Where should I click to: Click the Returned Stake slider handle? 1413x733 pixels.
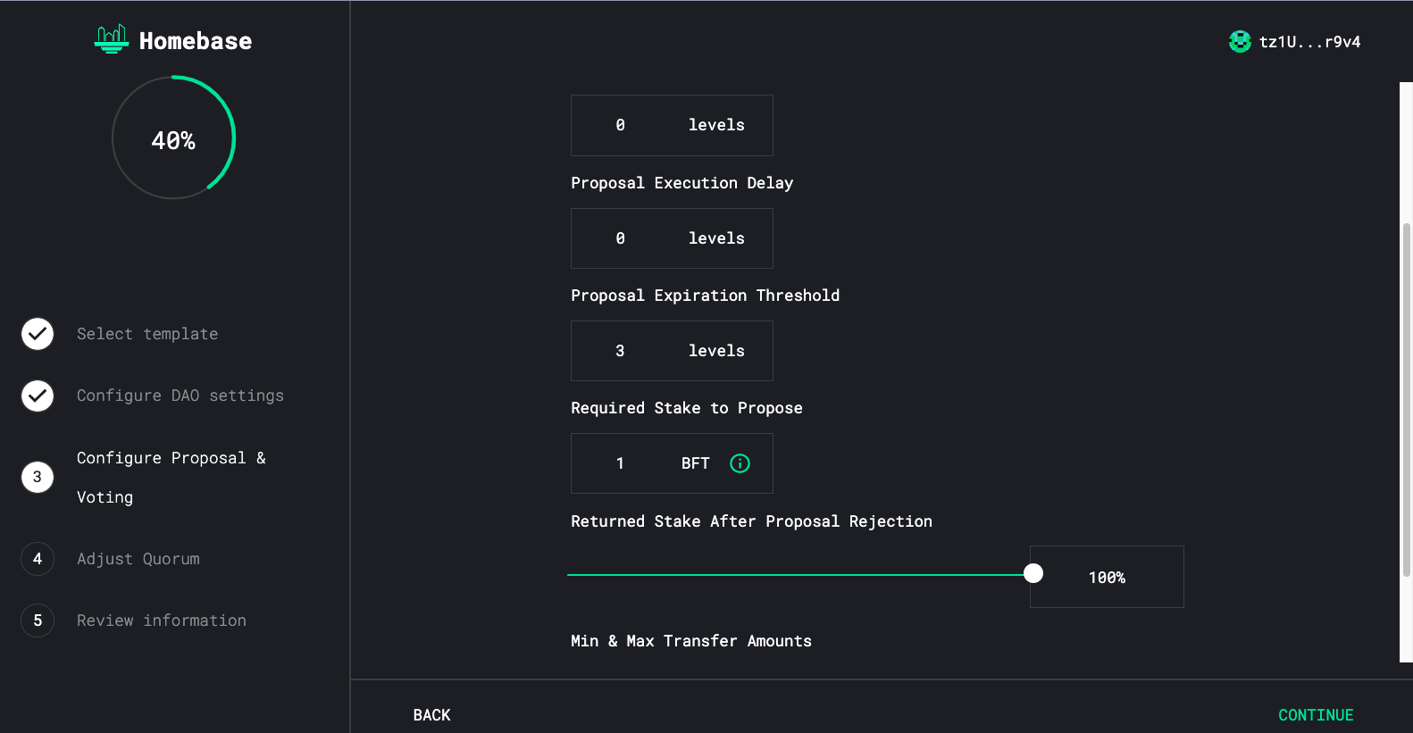pyautogui.click(x=1033, y=573)
